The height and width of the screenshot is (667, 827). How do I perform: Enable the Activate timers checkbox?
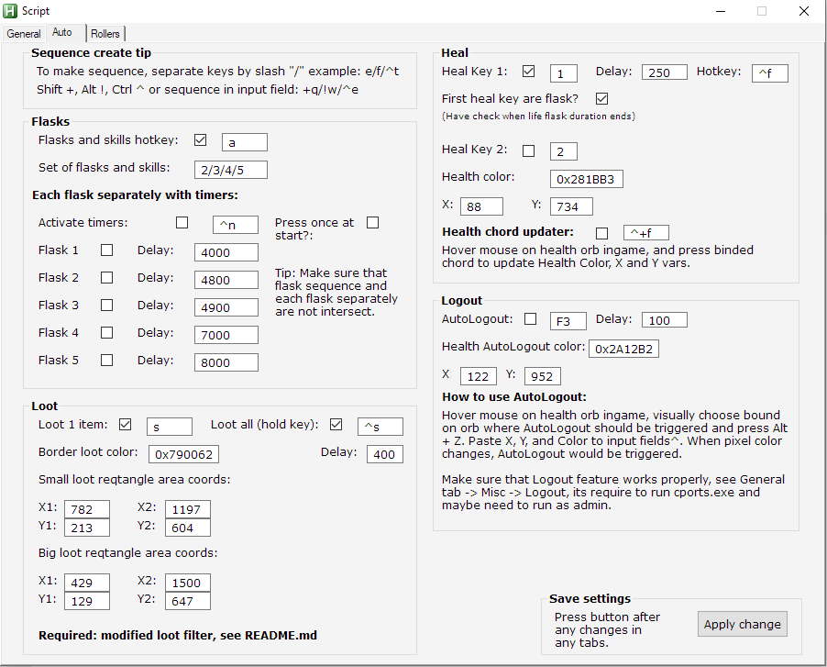(182, 223)
